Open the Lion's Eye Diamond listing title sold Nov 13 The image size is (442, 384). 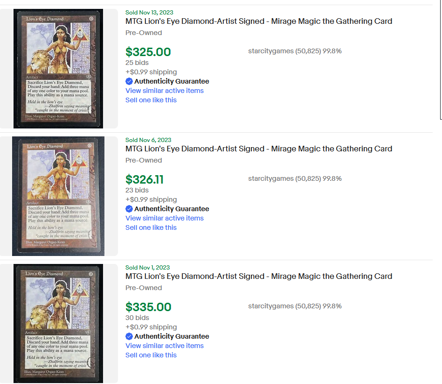258,21
